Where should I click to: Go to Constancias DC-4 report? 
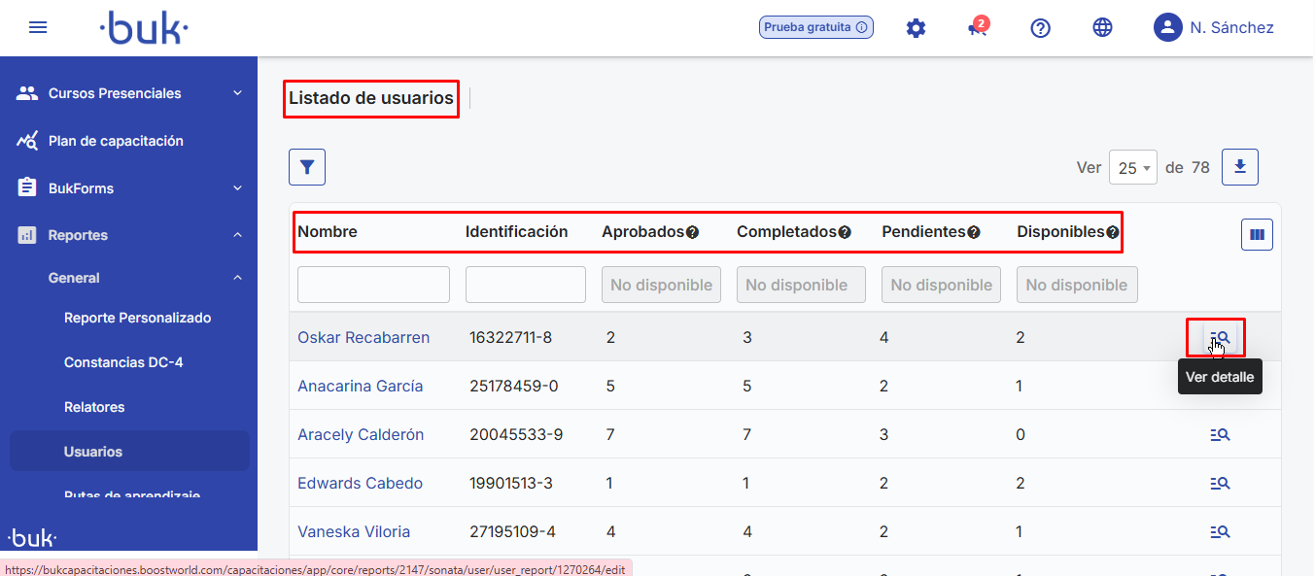(123, 362)
